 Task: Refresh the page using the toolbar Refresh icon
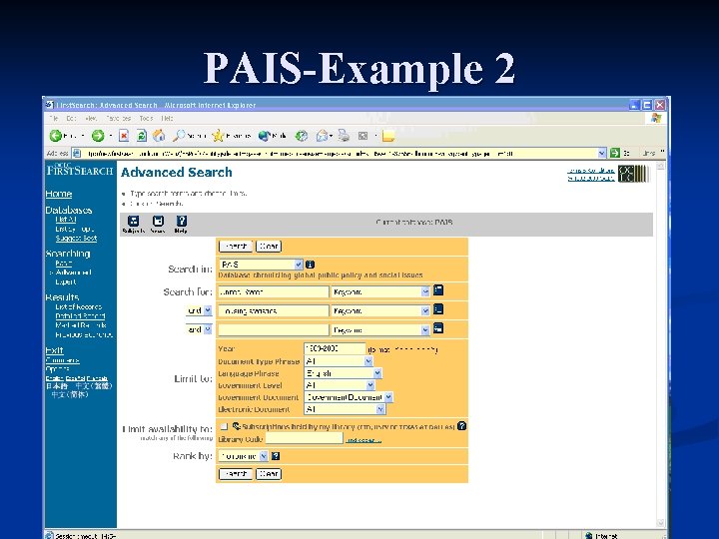pos(141,136)
